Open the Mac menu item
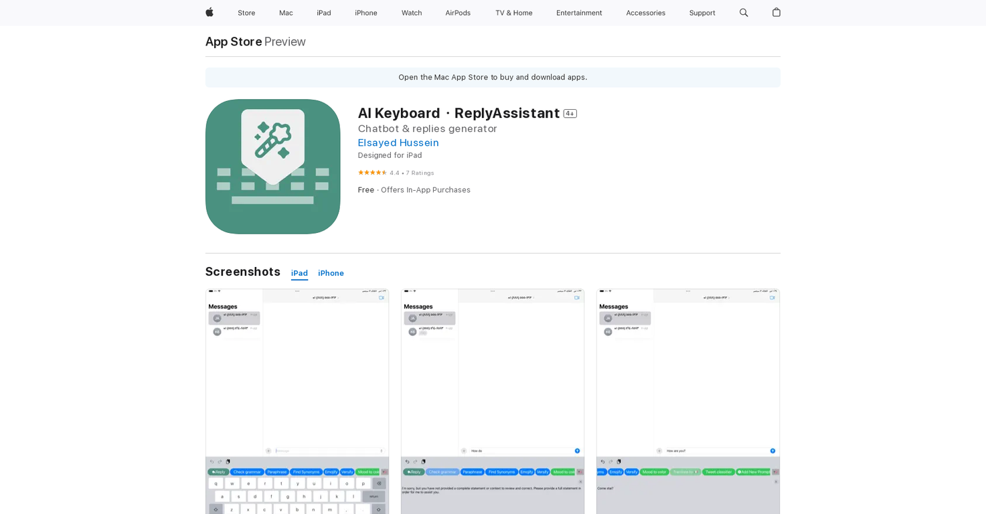 (286, 13)
